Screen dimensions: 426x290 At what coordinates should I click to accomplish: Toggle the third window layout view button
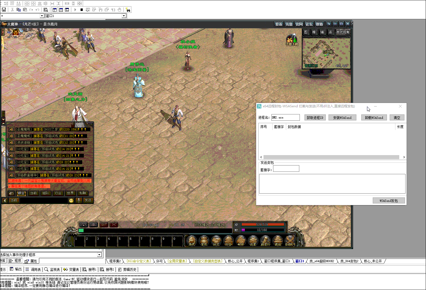67,10
